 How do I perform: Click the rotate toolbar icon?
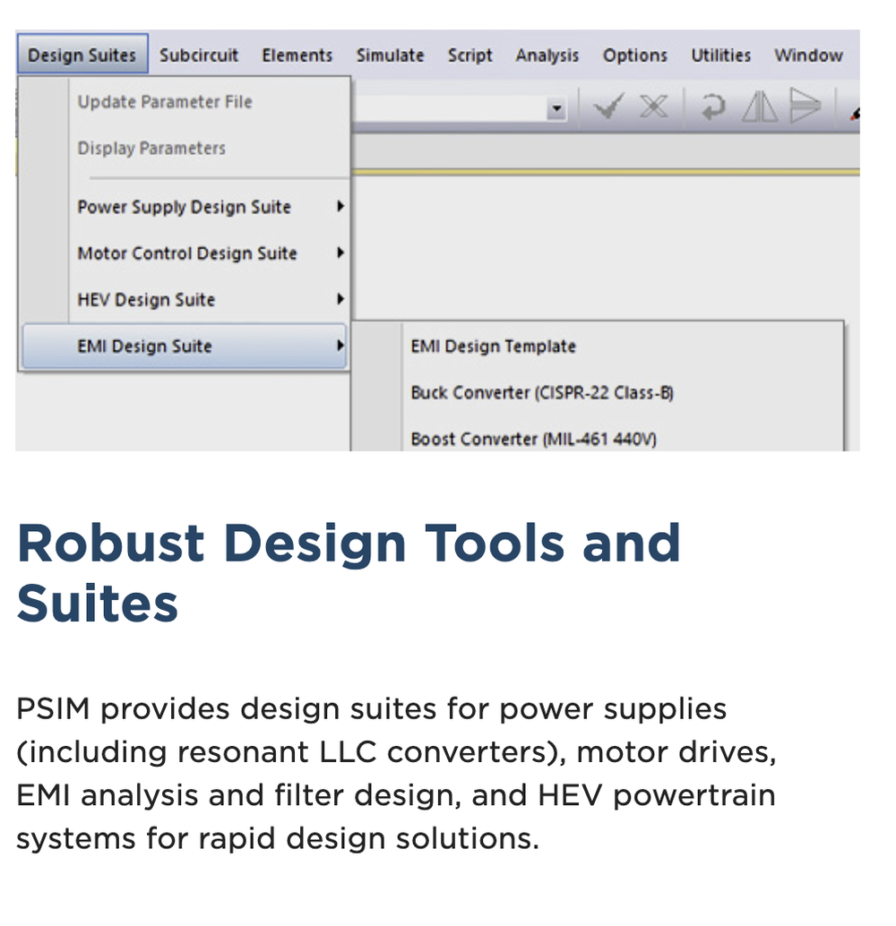[x=713, y=107]
